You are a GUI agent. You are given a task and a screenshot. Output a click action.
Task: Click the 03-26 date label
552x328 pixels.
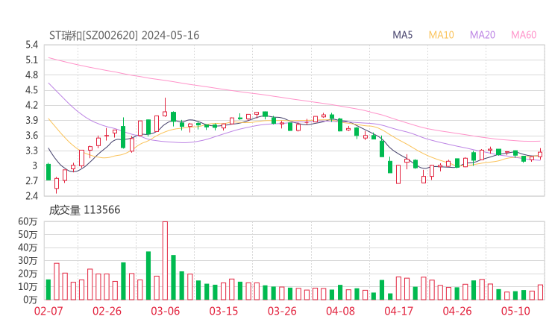[282, 311]
